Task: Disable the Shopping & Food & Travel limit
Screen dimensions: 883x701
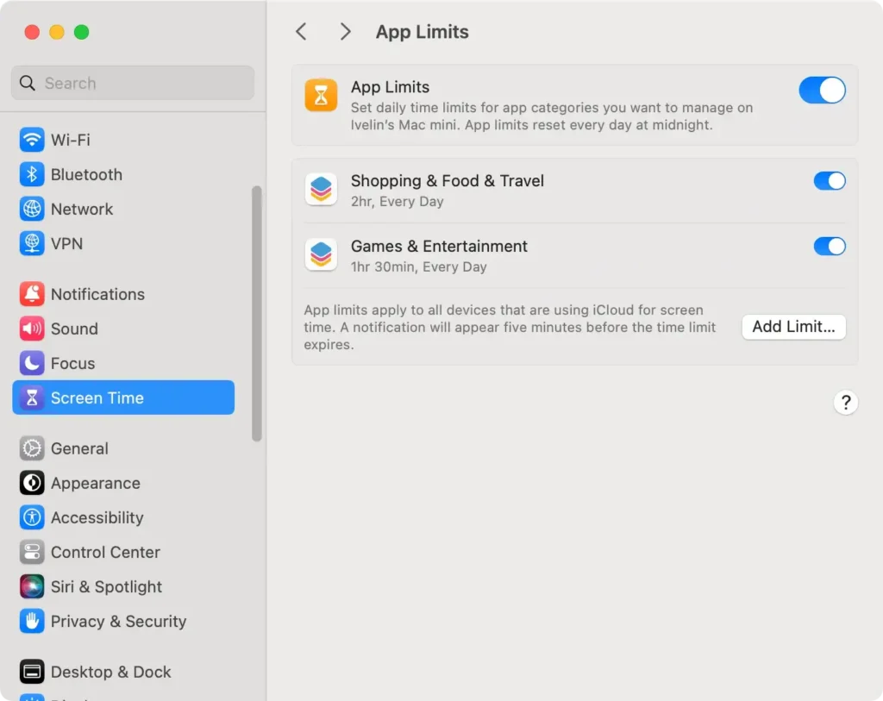Action: point(830,181)
